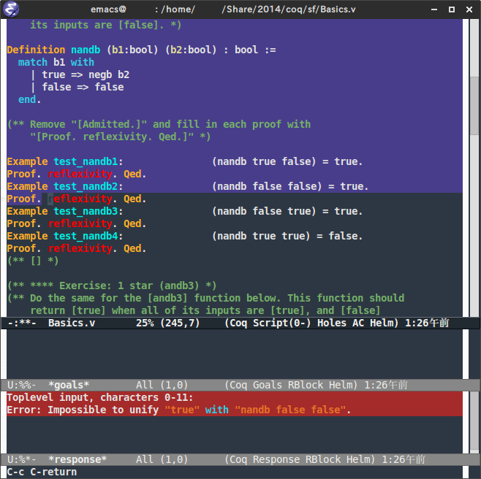Click RBlock in the response mode line
Image resolution: width=481 pixels, height=479 pixels.
pyautogui.click(x=322, y=459)
